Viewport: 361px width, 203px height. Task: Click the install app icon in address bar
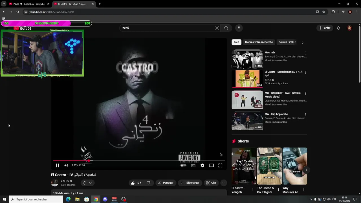click(x=318, y=12)
